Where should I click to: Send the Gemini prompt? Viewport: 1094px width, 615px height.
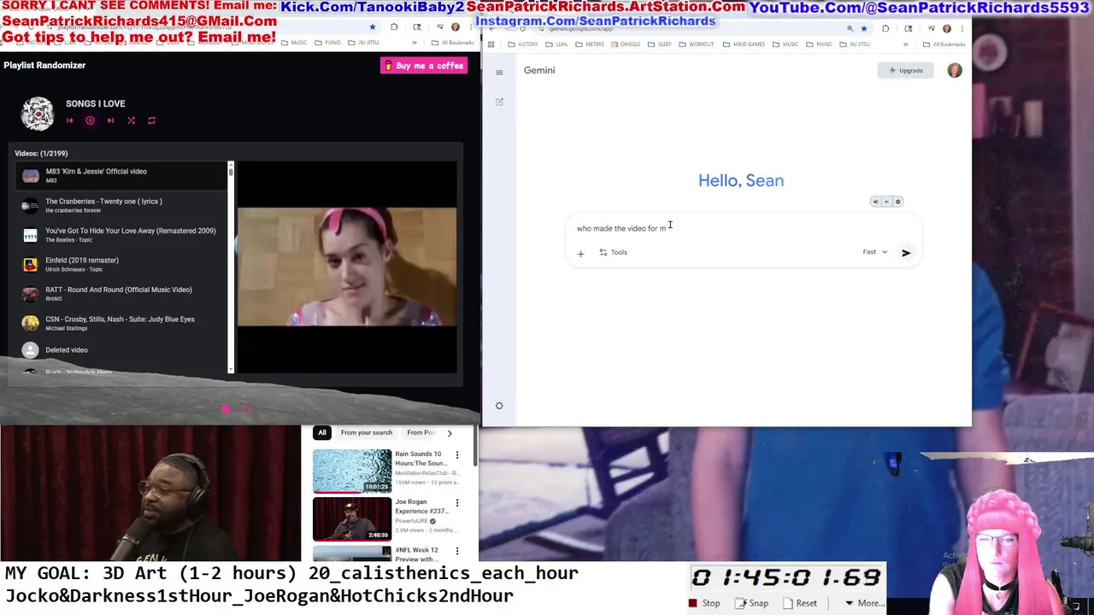coord(906,253)
